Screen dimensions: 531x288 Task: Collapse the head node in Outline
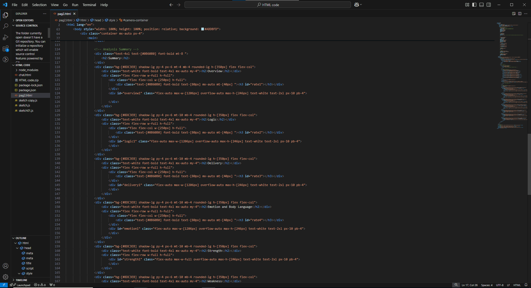(17, 248)
